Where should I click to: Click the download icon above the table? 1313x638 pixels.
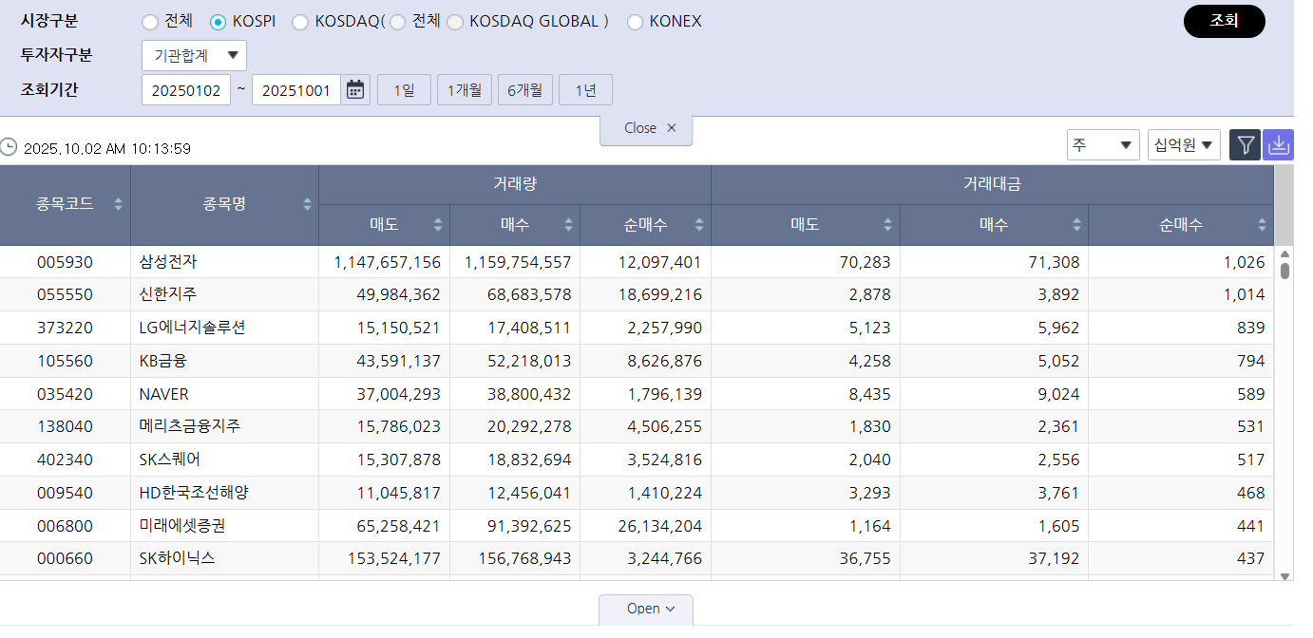[1278, 145]
